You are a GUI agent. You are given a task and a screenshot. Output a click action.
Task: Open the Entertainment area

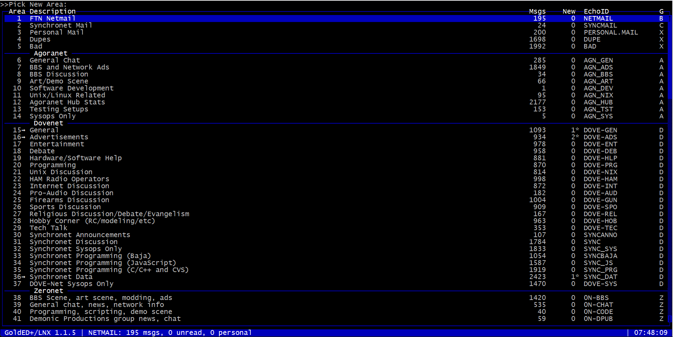point(336,144)
